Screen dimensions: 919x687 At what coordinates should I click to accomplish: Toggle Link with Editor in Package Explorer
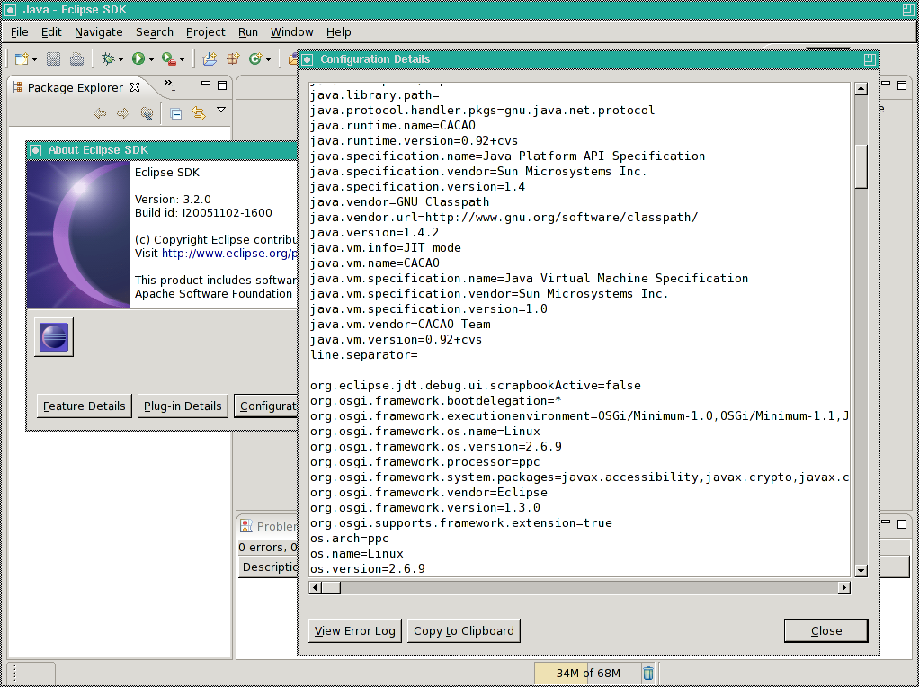click(x=200, y=113)
